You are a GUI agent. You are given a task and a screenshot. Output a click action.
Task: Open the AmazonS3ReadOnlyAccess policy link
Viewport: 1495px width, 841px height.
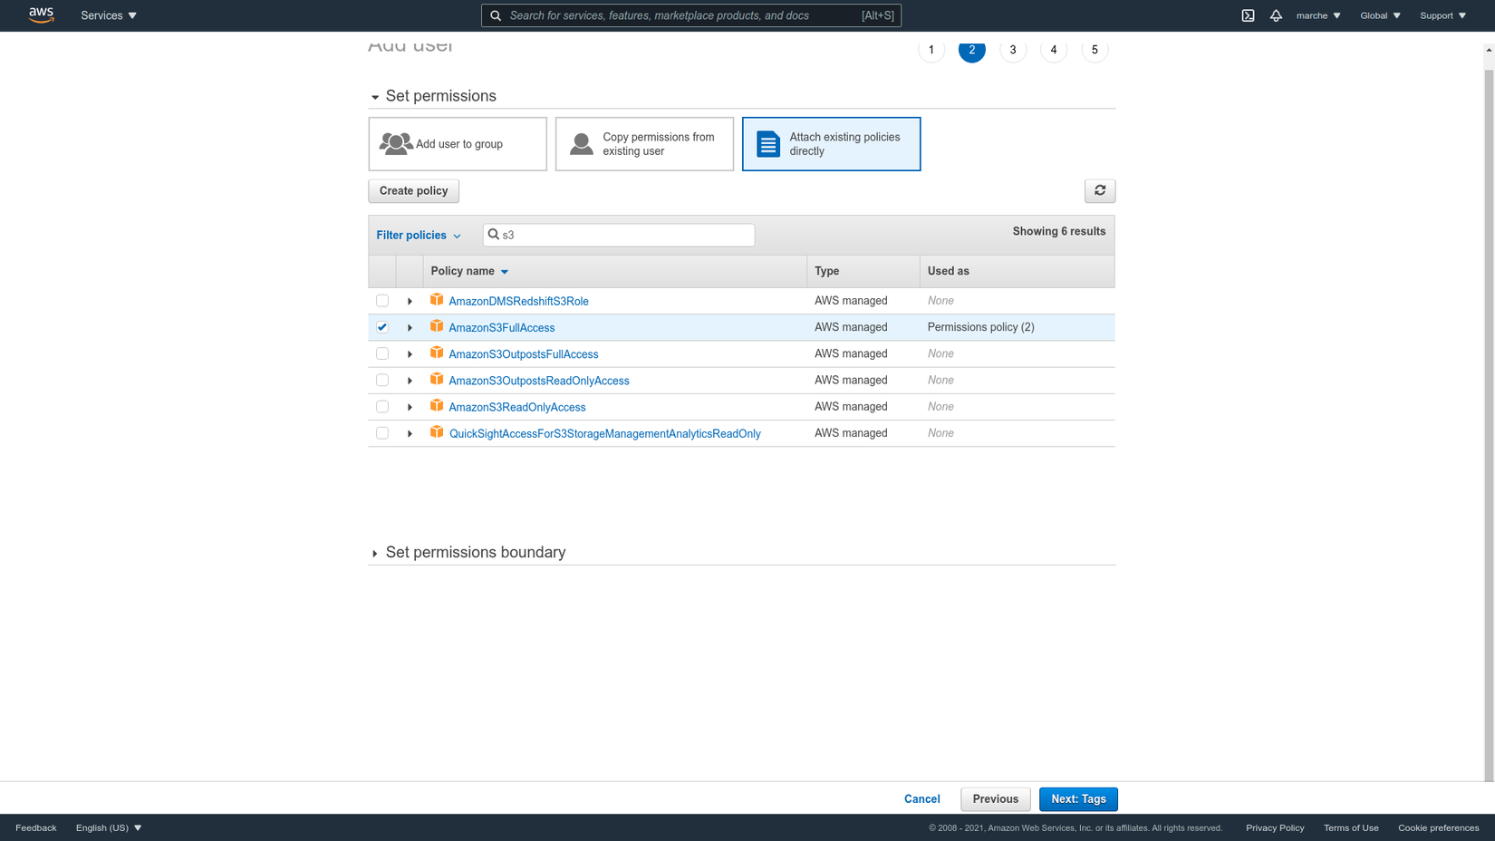pyautogui.click(x=517, y=408)
